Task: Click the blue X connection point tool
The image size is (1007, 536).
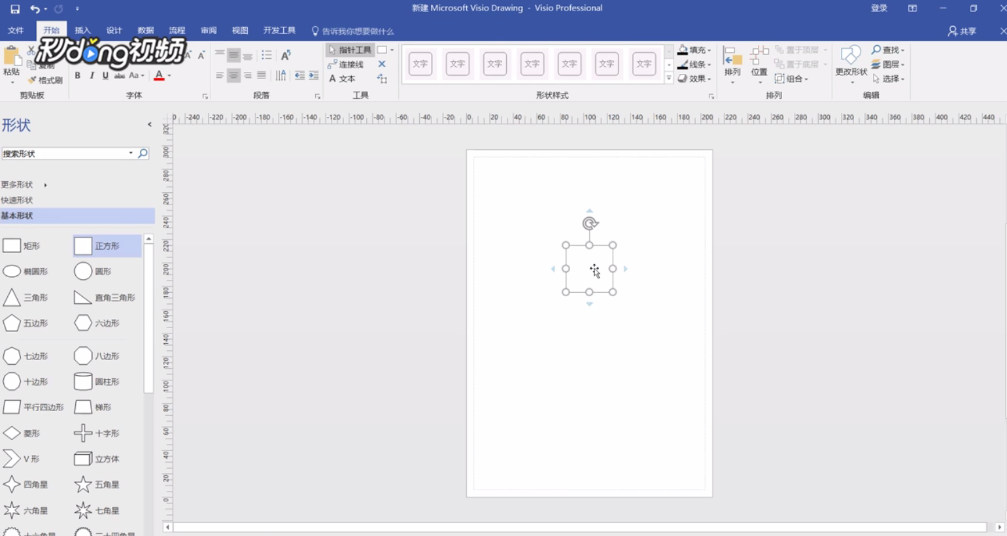Action: tap(382, 64)
